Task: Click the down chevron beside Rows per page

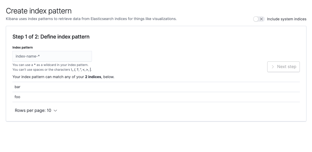Action: pos(56,111)
